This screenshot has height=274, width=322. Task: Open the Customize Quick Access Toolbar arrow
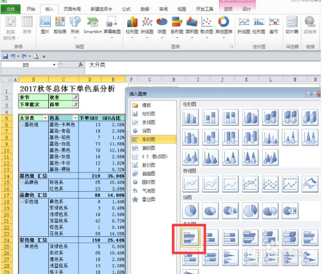44,56
